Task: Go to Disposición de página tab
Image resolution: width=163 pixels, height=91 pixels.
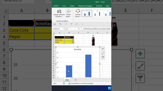Action: [x=85, y=6]
